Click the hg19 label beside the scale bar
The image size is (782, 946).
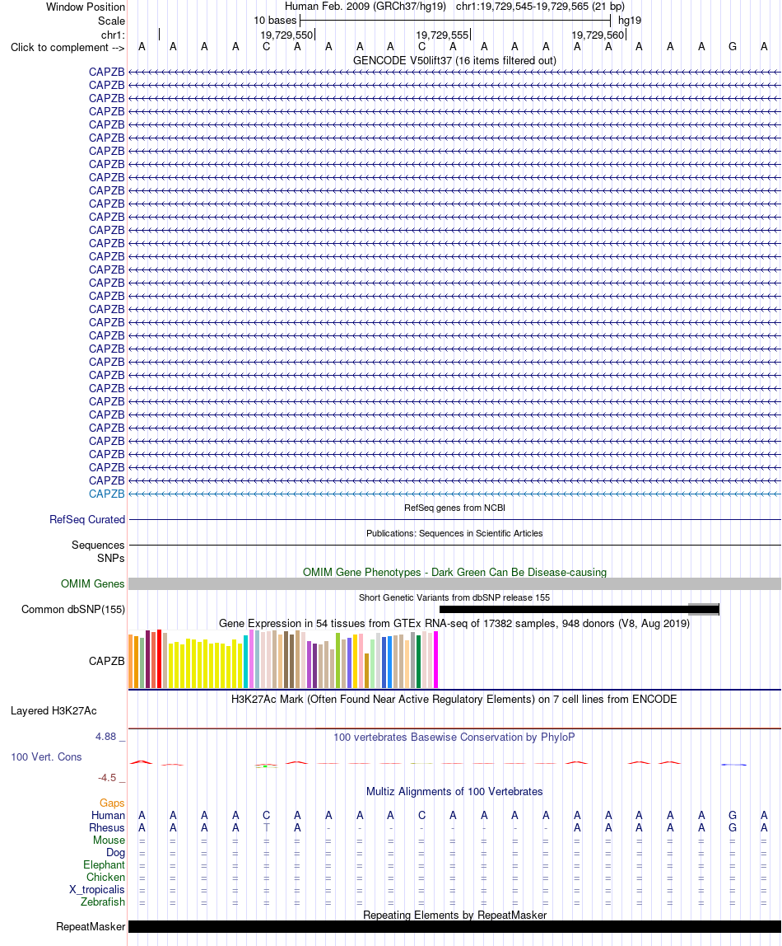tap(630, 21)
